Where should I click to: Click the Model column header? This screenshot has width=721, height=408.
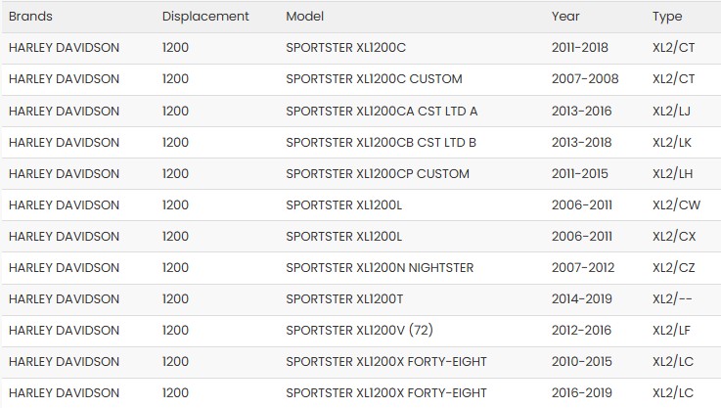coord(304,17)
